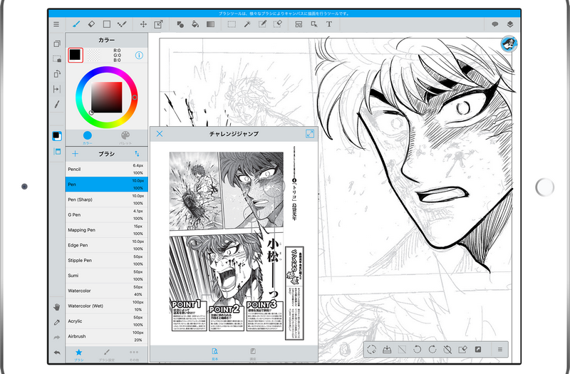Screen dimensions: 570x374
Task: Select the Watercolor (Wet) brush
Action: pos(106,306)
